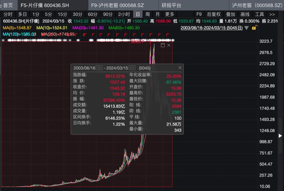
Task: Close the red interval selection box
Action: pyautogui.click(x=169, y=45)
